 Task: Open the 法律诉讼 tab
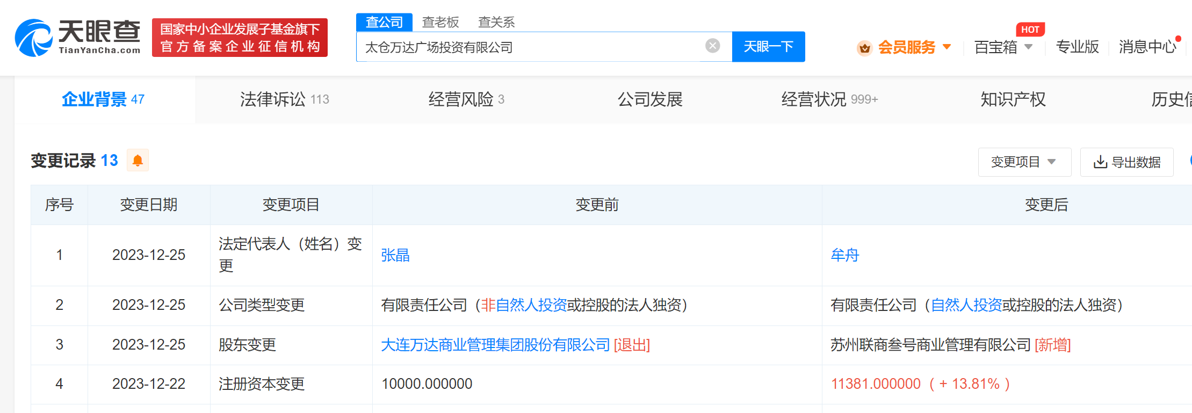click(284, 99)
